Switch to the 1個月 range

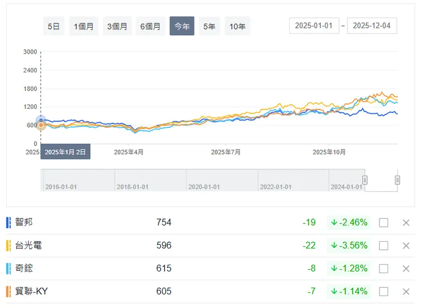click(83, 26)
